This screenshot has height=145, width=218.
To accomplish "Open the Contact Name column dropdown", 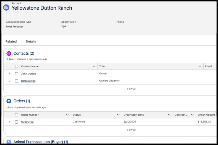I will click(x=94, y=67).
